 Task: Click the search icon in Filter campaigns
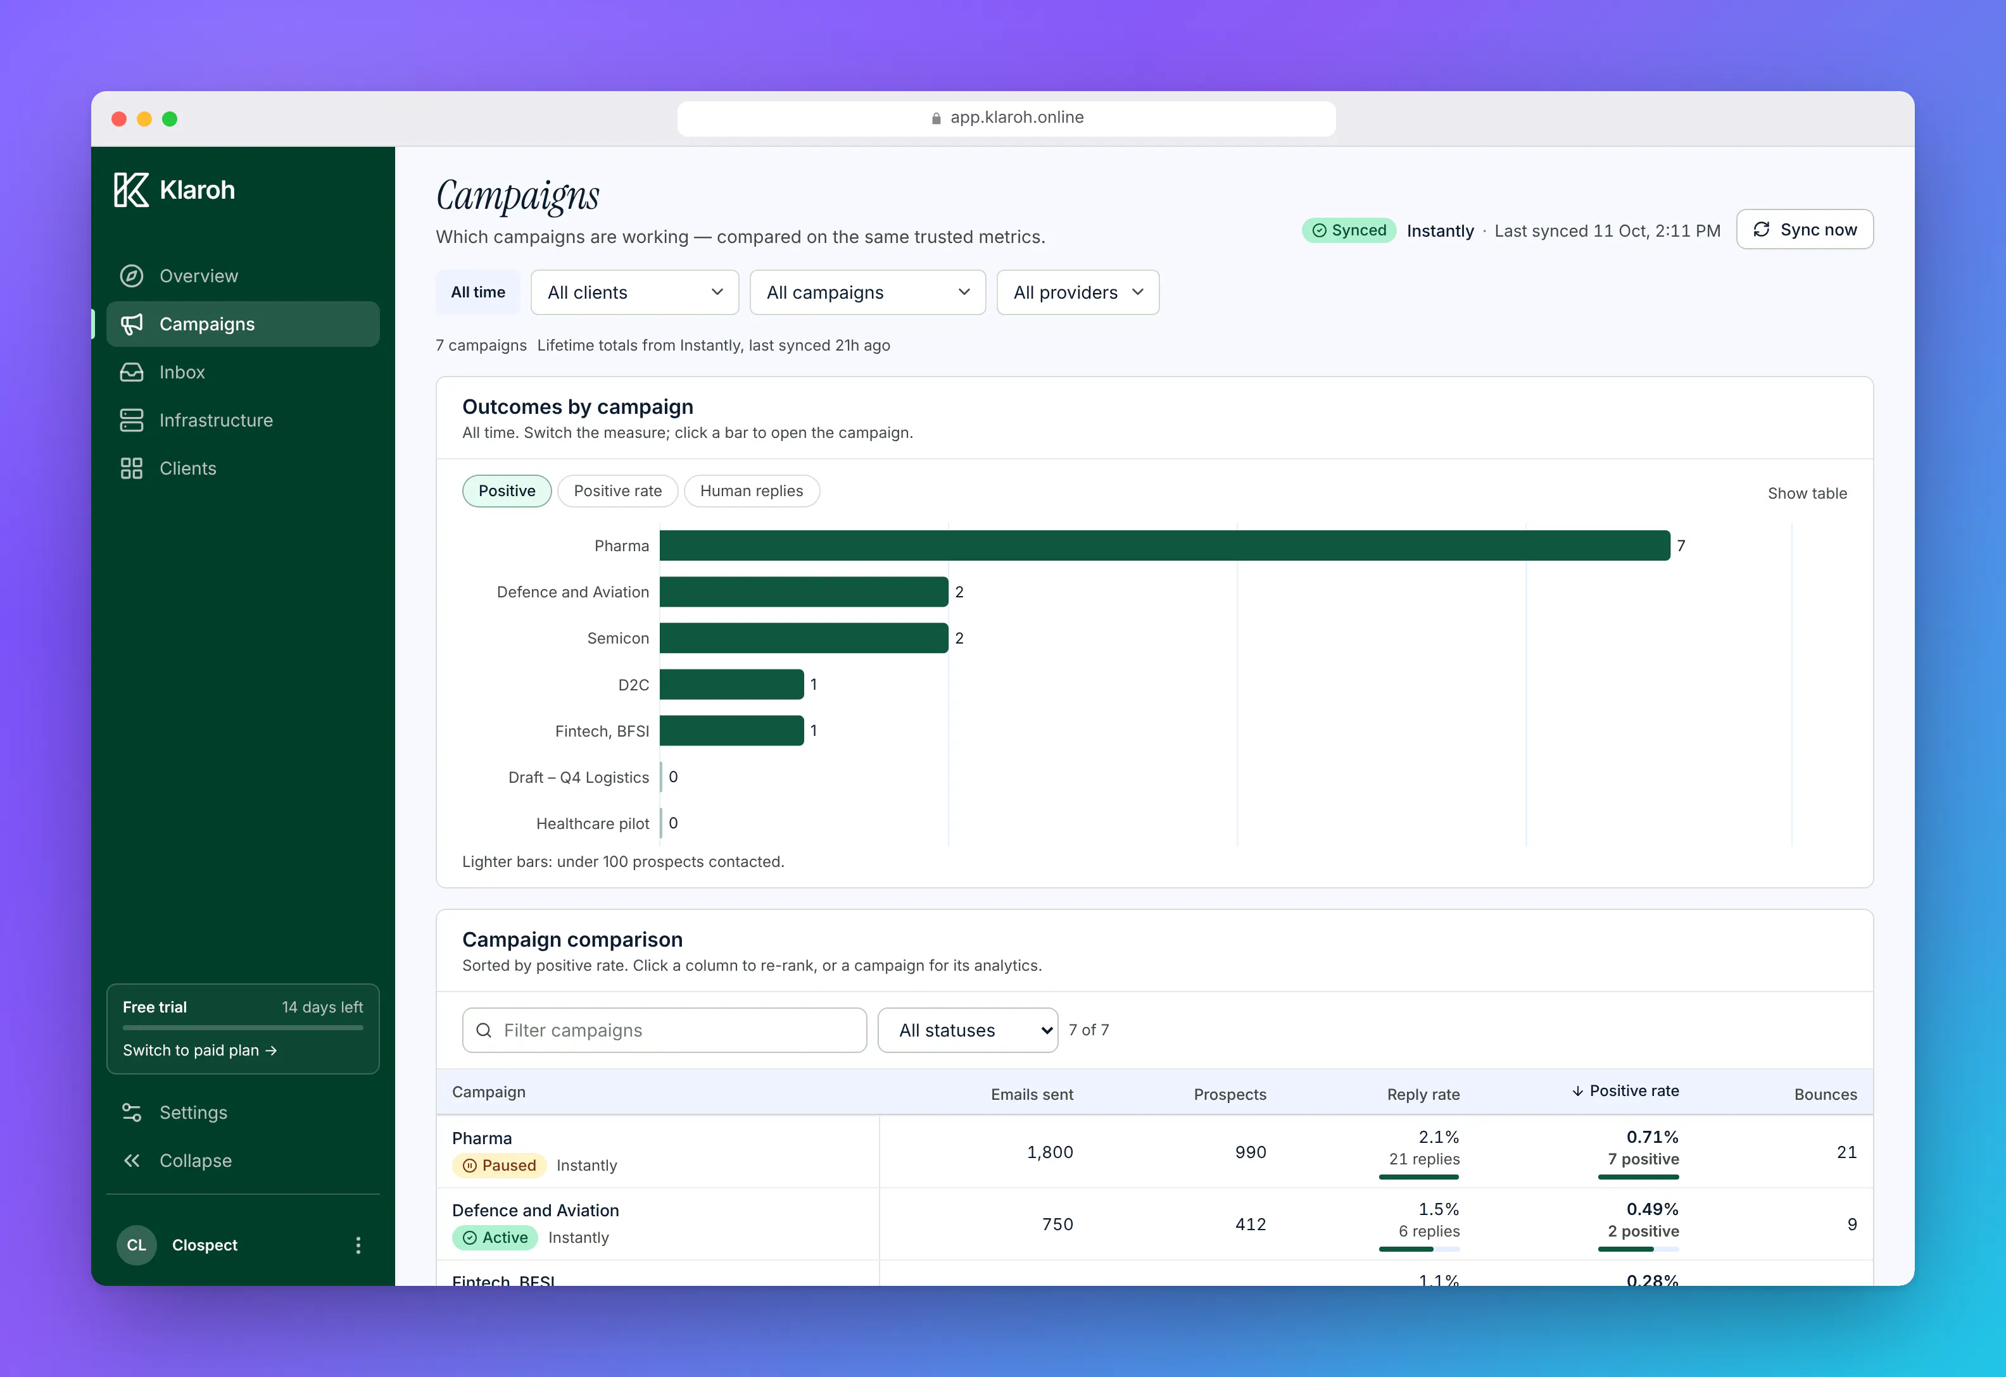pos(484,1030)
